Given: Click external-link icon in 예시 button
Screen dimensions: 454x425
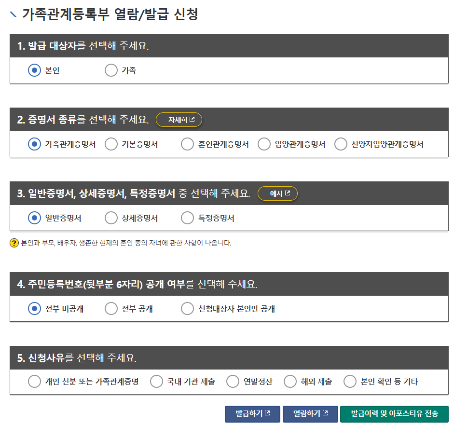Looking at the screenshot, I should (288, 193).
